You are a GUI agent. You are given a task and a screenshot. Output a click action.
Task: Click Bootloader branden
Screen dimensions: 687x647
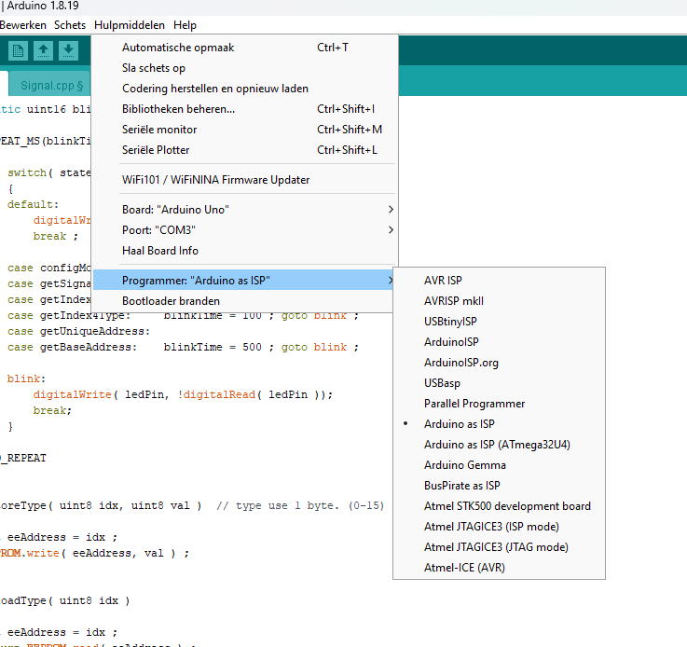click(x=171, y=301)
